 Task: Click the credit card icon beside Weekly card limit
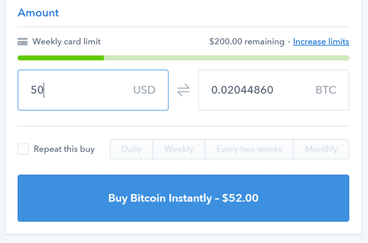click(x=23, y=42)
